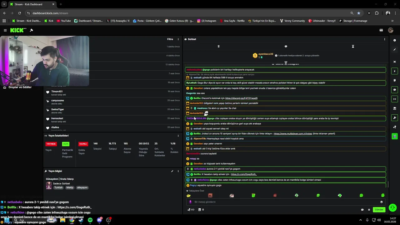Click the Mekip tag chip
The image size is (400, 225).
(70, 187)
